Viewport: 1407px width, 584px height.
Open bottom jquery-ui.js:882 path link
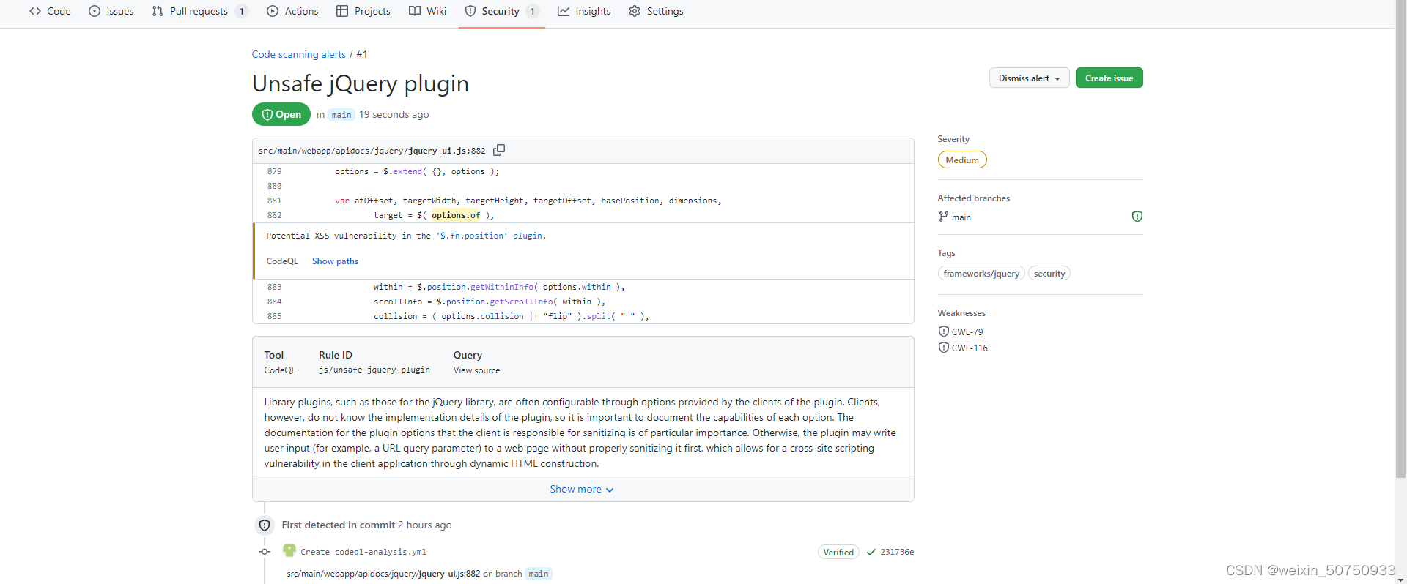click(383, 574)
